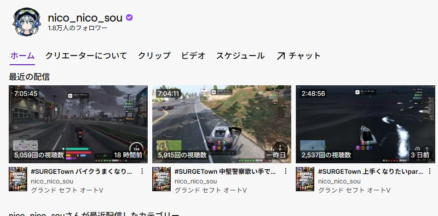
Task: Click the 一昨日 label
Action: coord(276,155)
